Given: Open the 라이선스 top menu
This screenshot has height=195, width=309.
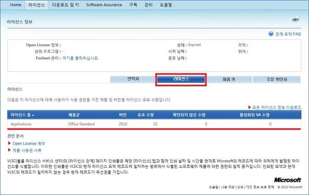Looking at the screenshot, I should point(36,5).
